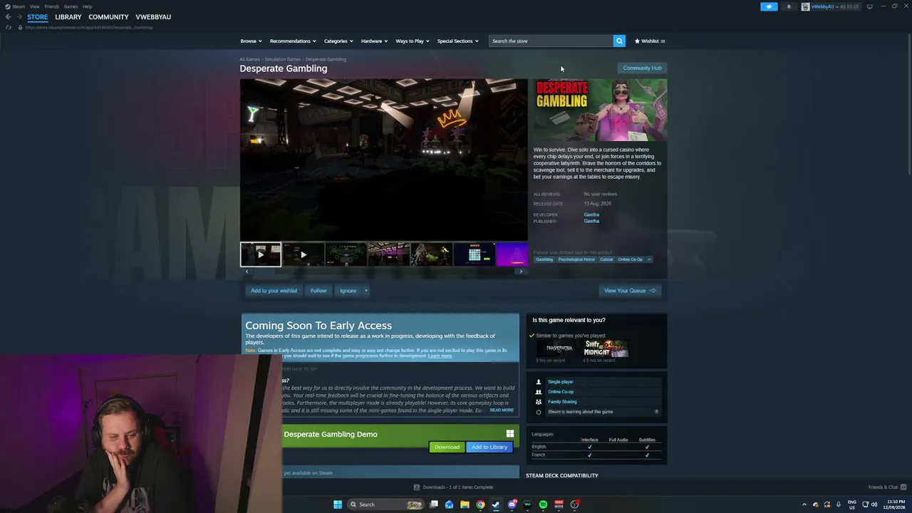Open the Steam announcements megaphone button
The image size is (912, 513).
[x=769, y=6]
